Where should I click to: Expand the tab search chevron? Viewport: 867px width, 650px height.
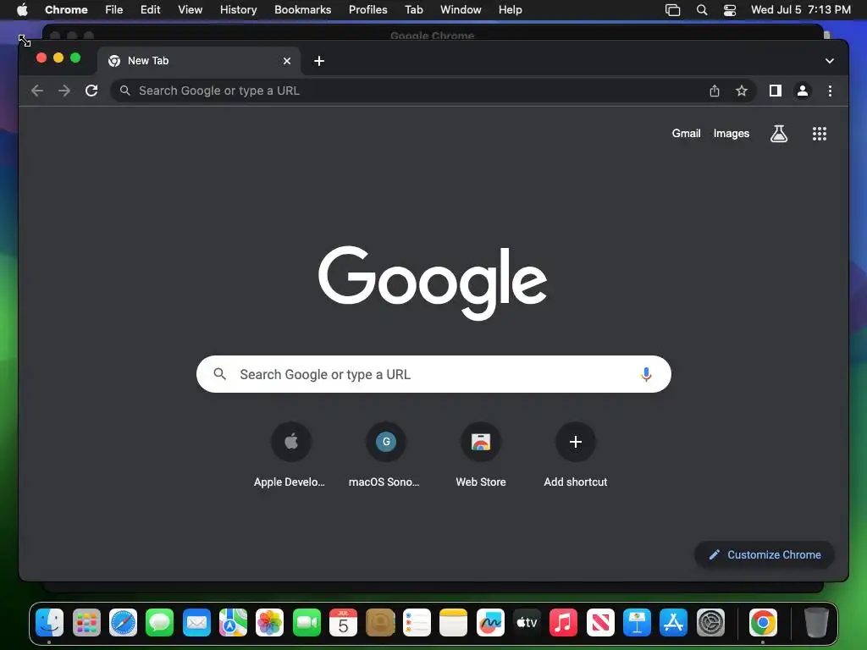coord(829,61)
